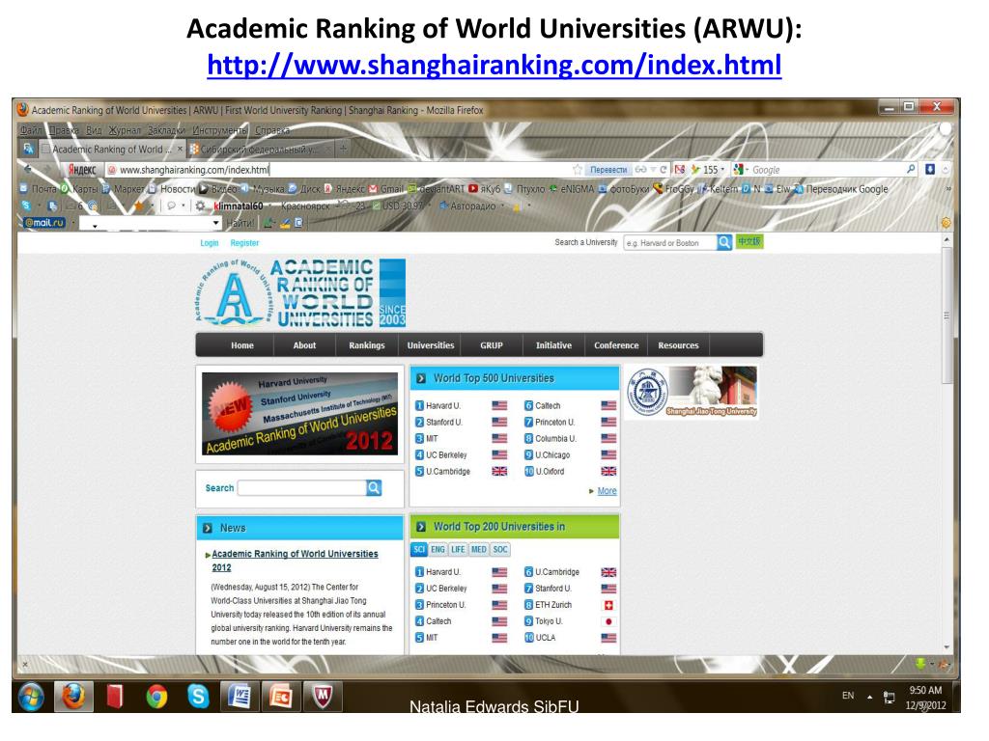Open Google Chrome from the taskbar
Viewport: 989px width, 741px height.
click(x=156, y=697)
